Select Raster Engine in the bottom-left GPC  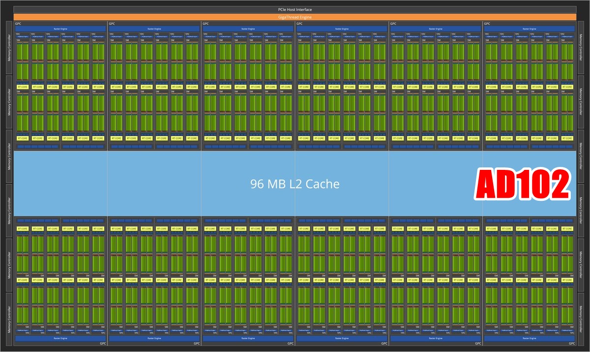click(x=60, y=338)
